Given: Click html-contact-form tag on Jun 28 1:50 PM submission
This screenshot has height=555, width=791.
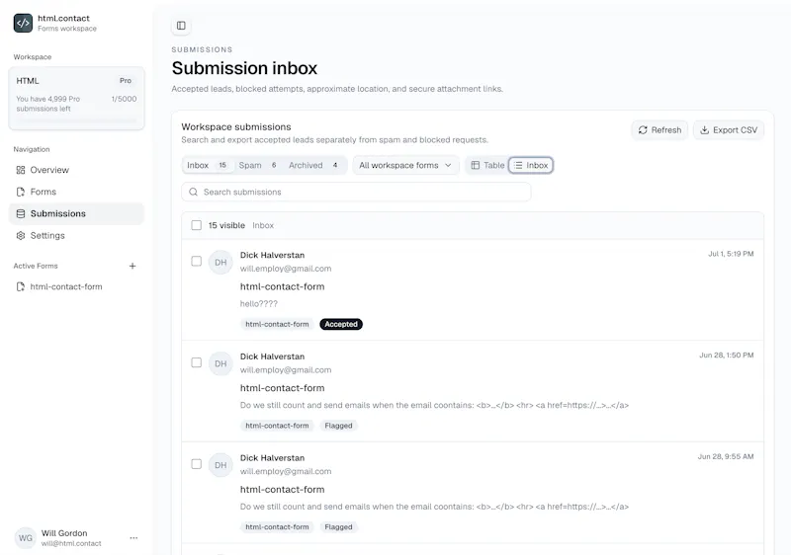Looking at the screenshot, I should pyautogui.click(x=277, y=426).
